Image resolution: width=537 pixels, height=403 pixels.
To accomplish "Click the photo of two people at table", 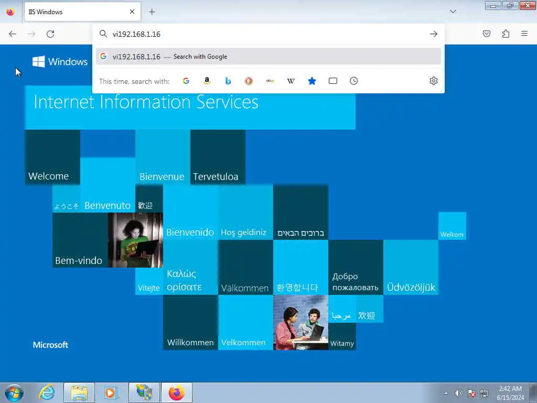I will 300,323.
